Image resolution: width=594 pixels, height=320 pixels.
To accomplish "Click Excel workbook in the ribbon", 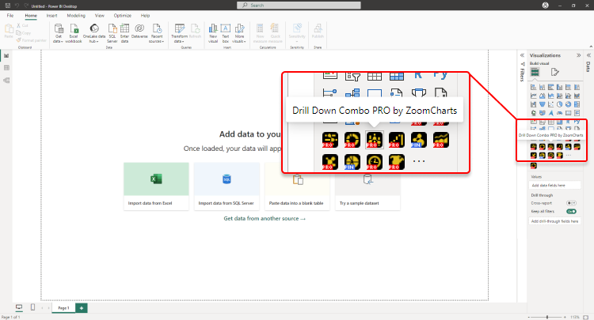I will pyautogui.click(x=74, y=34).
